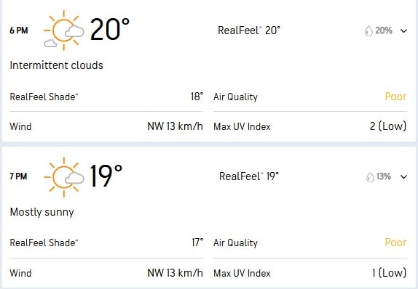
Task: Click the large 19° temperature reading
Action: pyautogui.click(x=106, y=176)
